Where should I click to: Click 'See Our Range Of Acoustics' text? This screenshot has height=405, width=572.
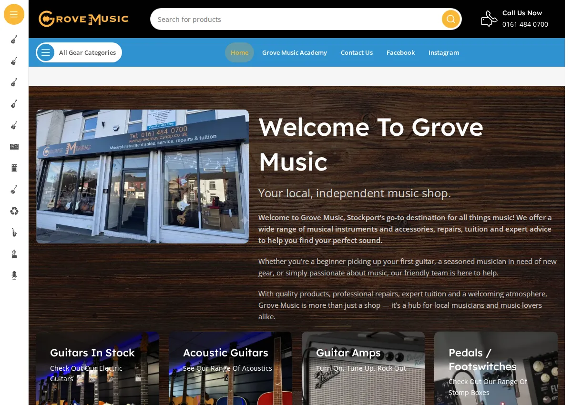pos(227,368)
